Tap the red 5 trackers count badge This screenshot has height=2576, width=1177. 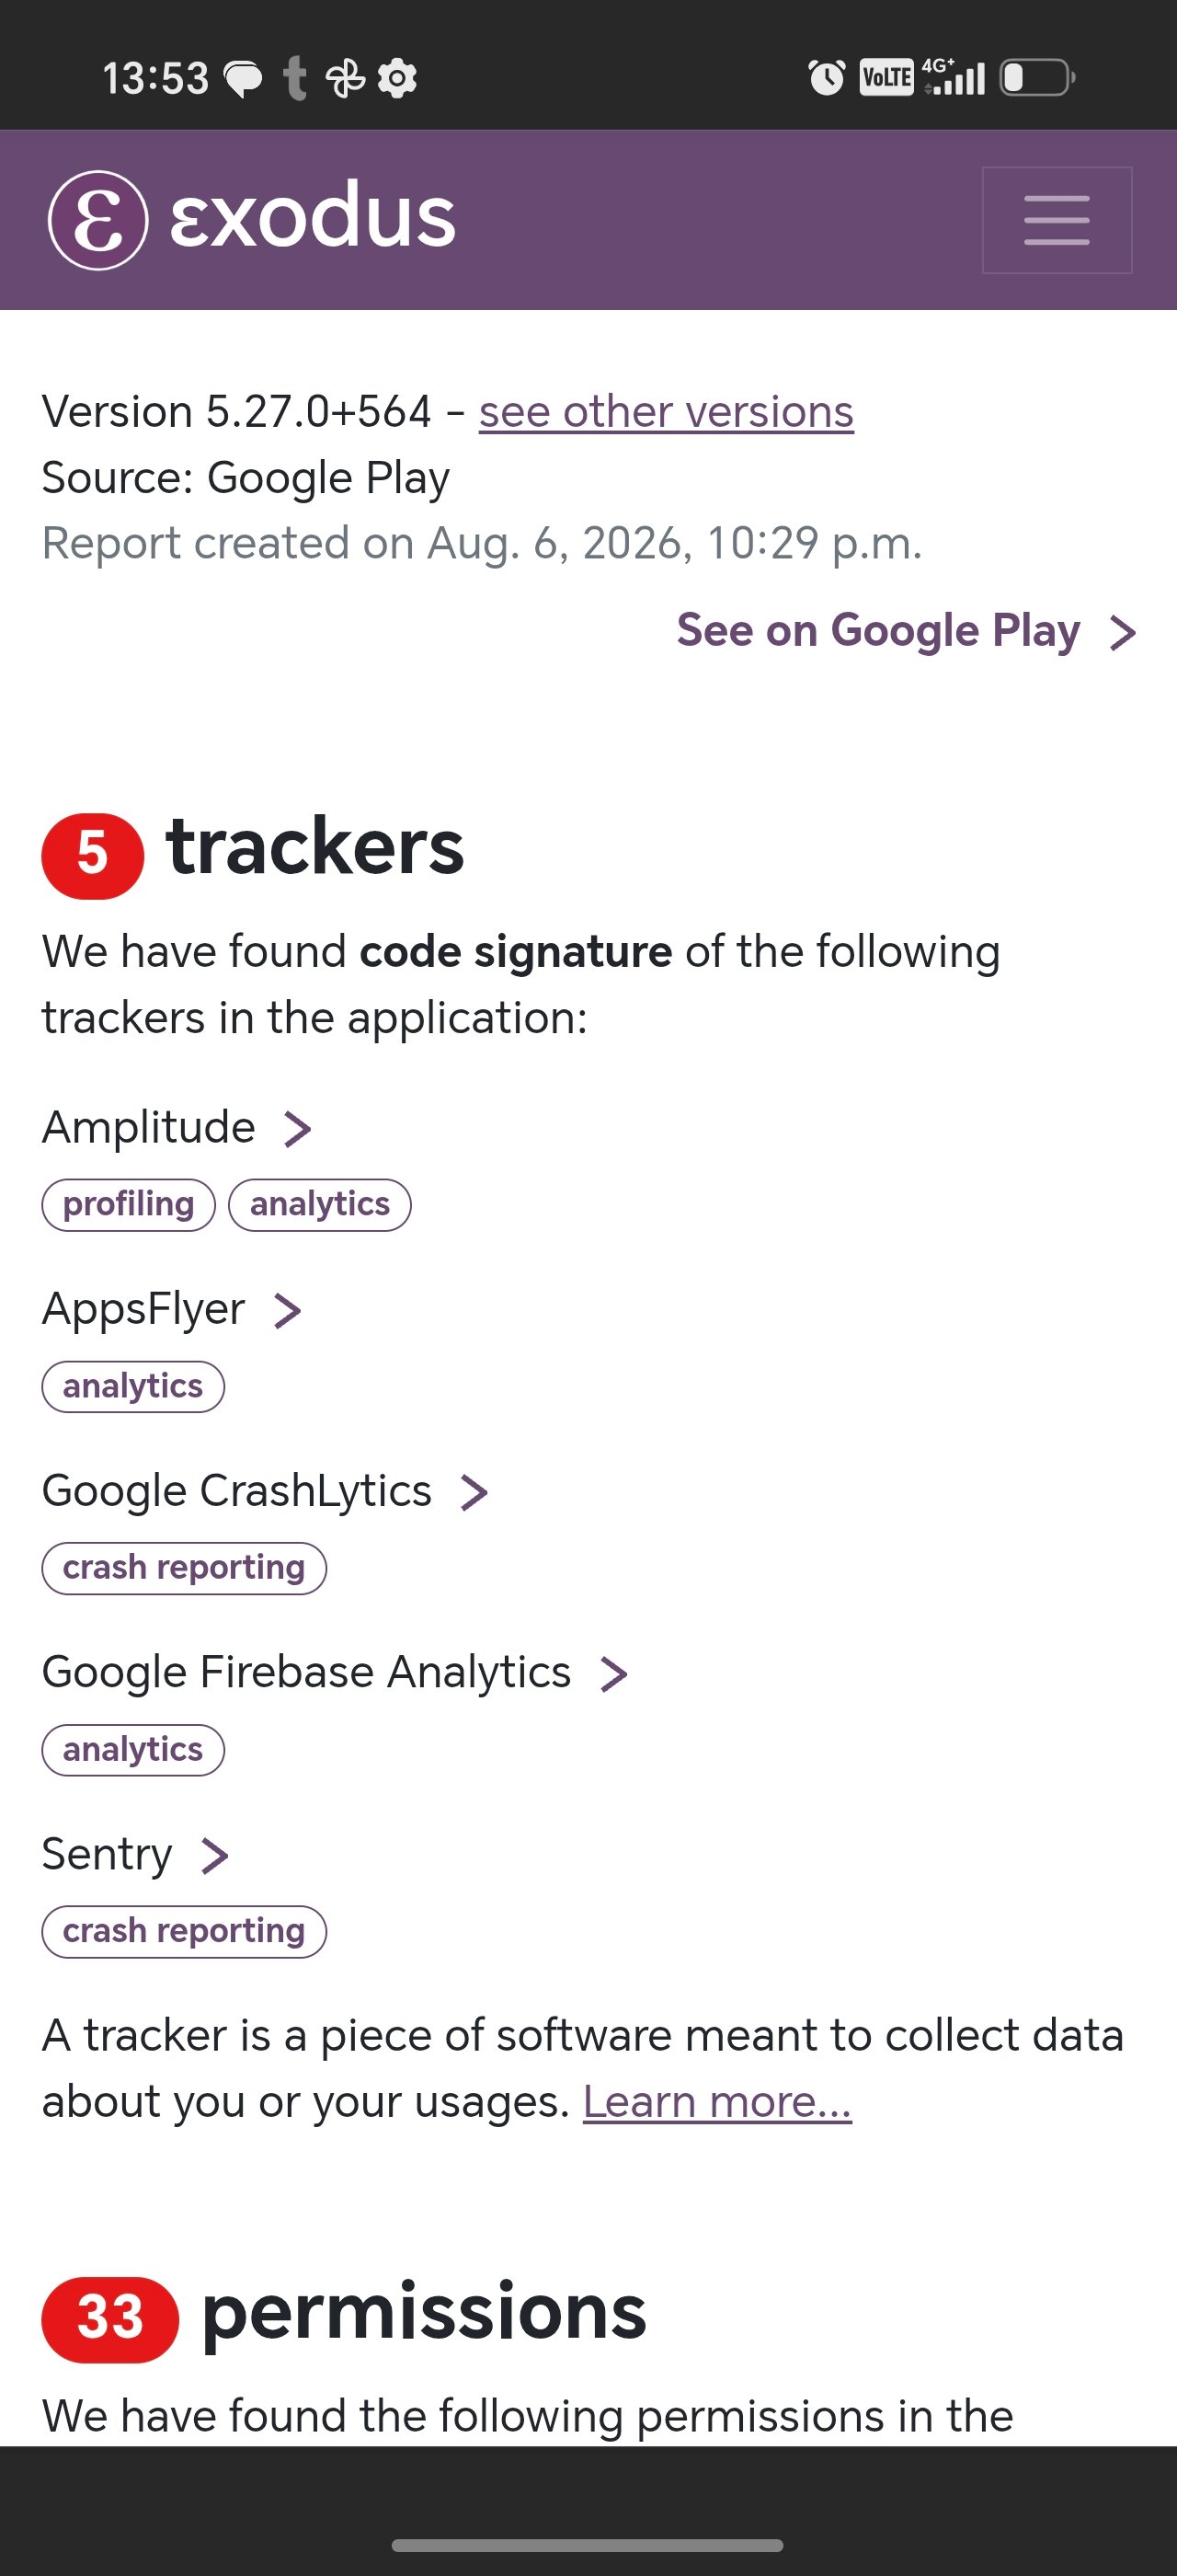93,856
